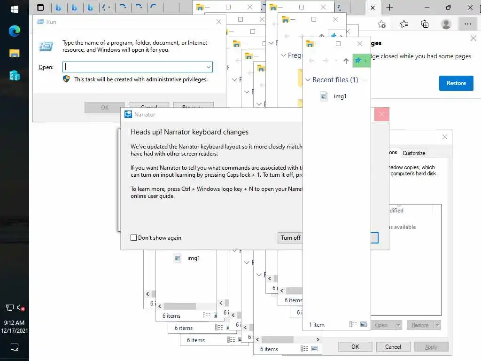Close the properties dialog window

pos(445,137)
